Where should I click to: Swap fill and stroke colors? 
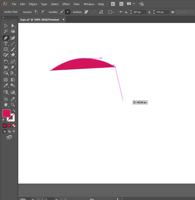tap(14, 111)
